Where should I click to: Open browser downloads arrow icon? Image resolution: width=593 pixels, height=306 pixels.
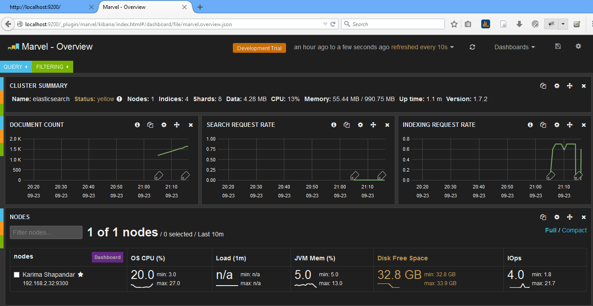pyautogui.click(x=519, y=24)
